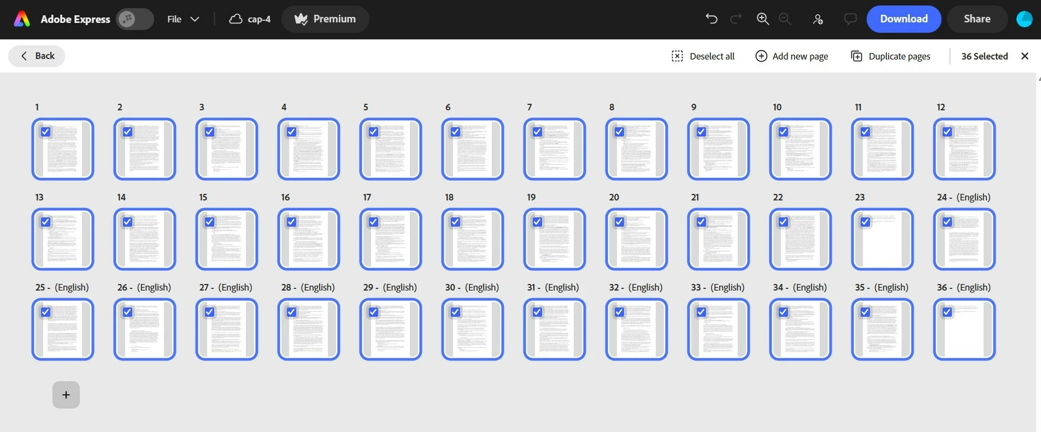Click Deselect all
Image resolution: width=1041 pixels, height=432 pixels.
tap(703, 56)
